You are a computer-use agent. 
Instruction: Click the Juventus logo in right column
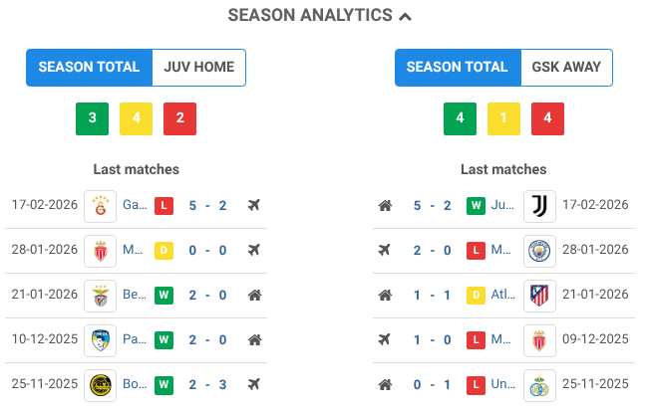(539, 205)
